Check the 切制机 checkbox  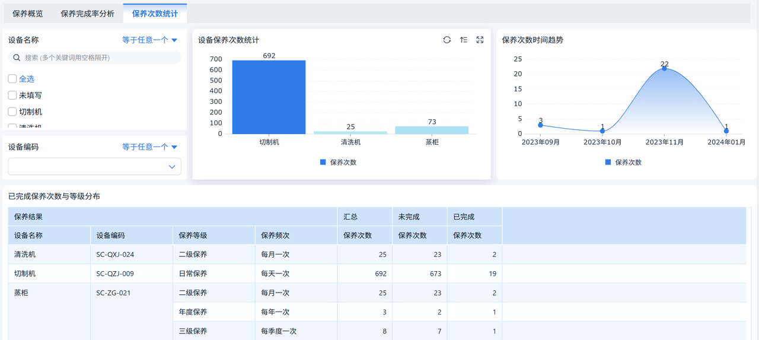pyautogui.click(x=12, y=112)
